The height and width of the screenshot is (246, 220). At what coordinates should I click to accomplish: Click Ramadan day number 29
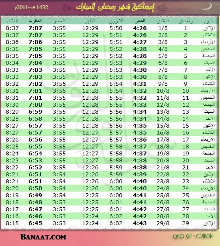tap(186, 223)
